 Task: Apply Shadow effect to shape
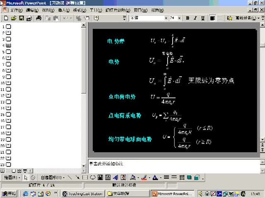pos(189,177)
